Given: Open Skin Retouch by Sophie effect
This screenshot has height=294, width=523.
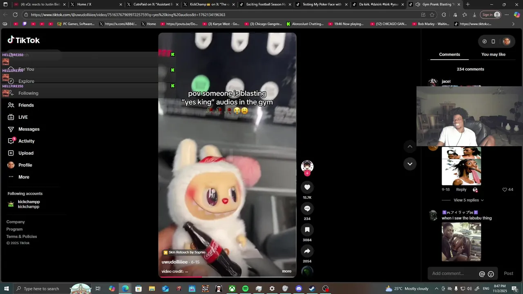Looking at the screenshot, I should pyautogui.click(x=184, y=252).
